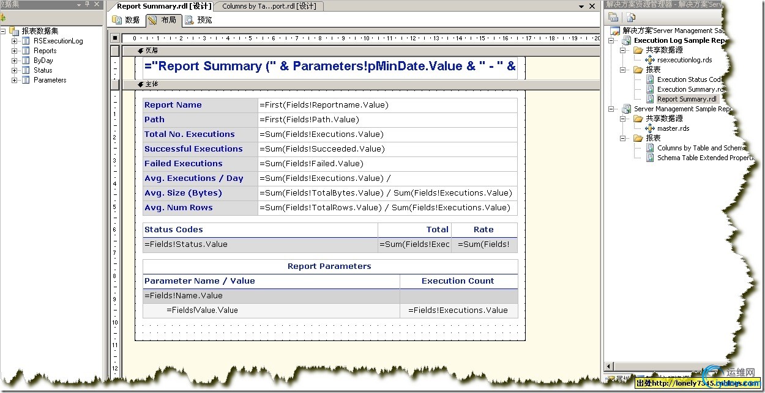
Task: Select the 'Parameter Name / Value' header cell
Action: 271,281
